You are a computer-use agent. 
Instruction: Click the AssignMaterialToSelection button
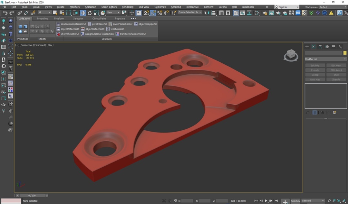point(97,34)
